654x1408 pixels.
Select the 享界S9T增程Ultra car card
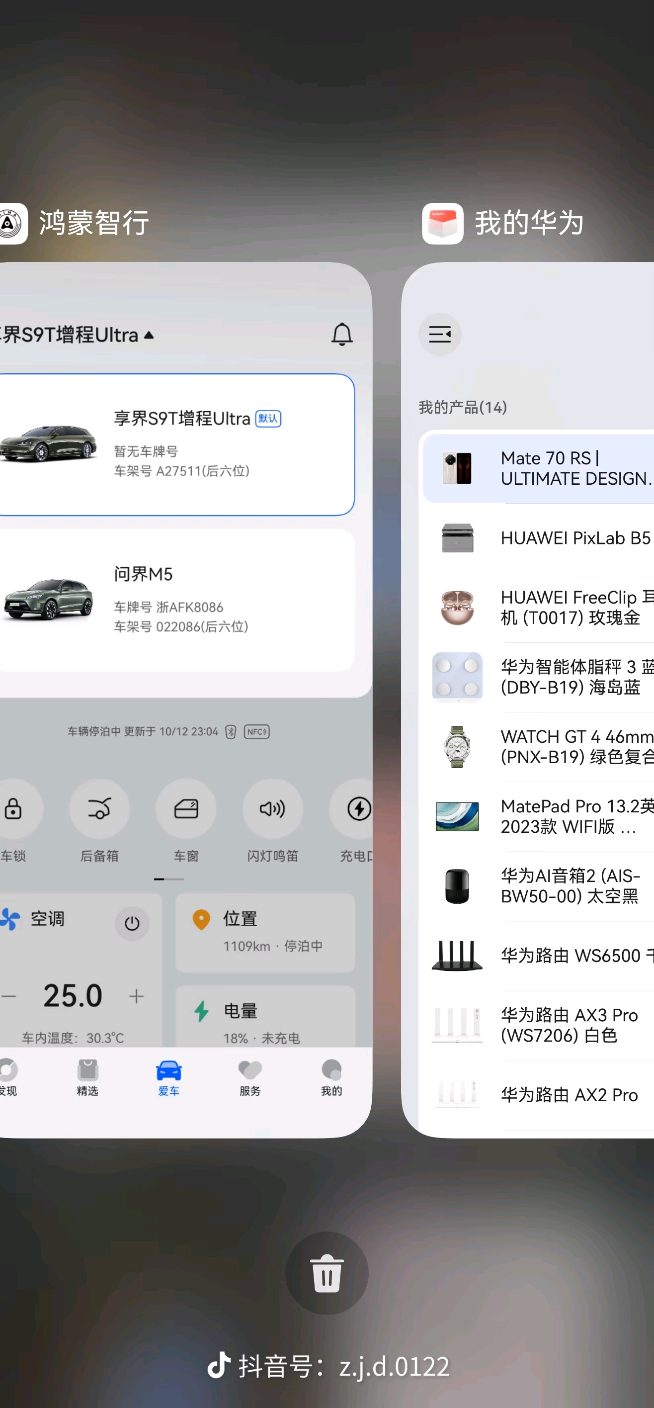pyautogui.click(x=176, y=444)
